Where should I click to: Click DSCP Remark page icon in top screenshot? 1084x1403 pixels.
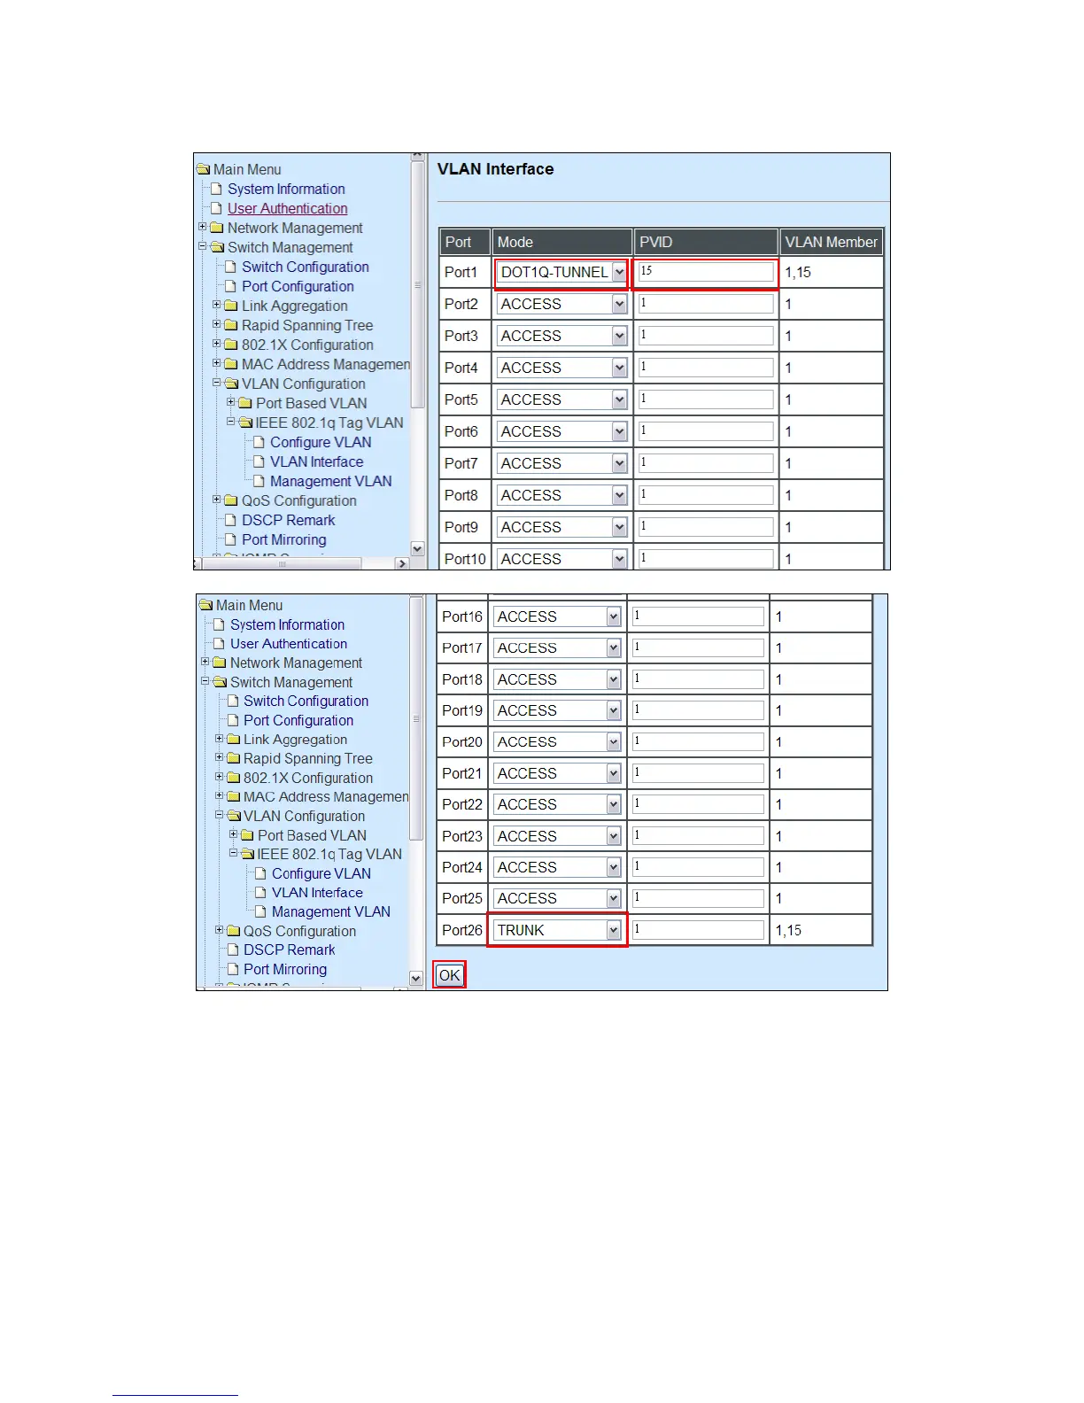(x=231, y=520)
